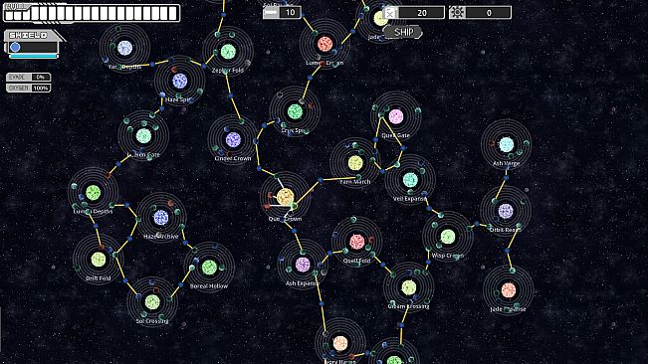Viewport: 648px width, 364px height.
Task: Select the green star beside Cinder Crown
Action: tap(295, 111)
